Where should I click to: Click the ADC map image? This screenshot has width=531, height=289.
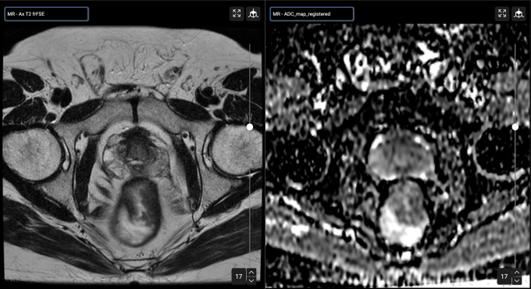click(398, 156)
